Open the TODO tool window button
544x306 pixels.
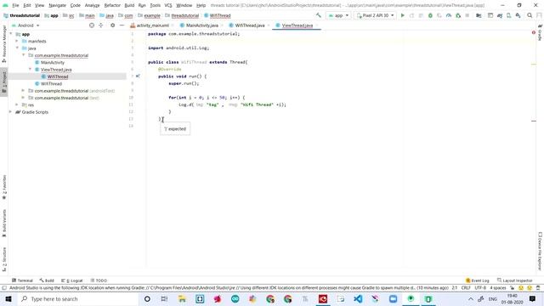(x=99, y=280)
